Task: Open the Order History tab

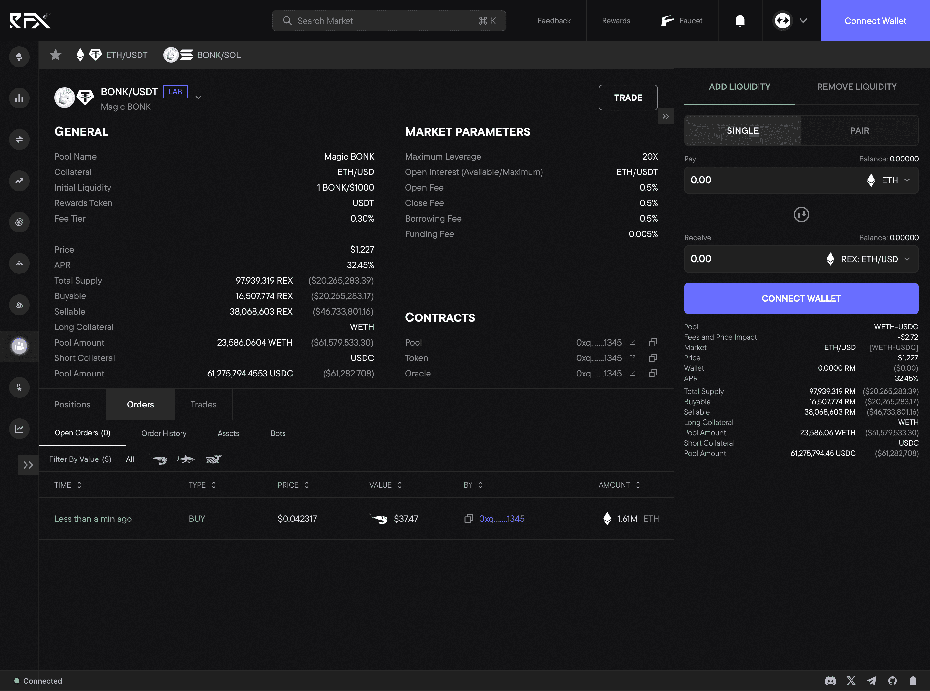Action: point(164,433)
